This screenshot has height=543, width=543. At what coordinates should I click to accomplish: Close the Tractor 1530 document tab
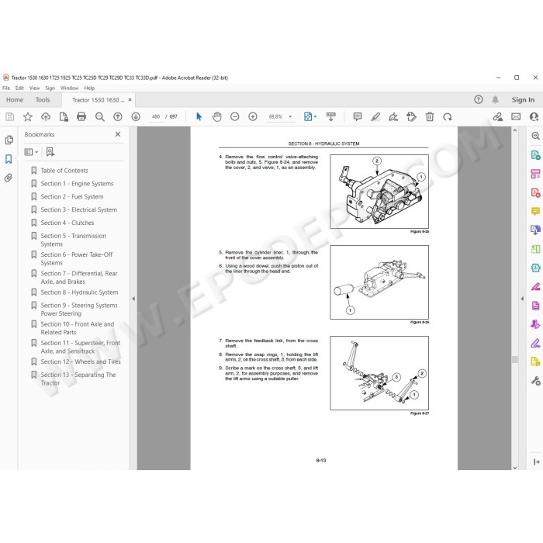click(x=130, y=100)
